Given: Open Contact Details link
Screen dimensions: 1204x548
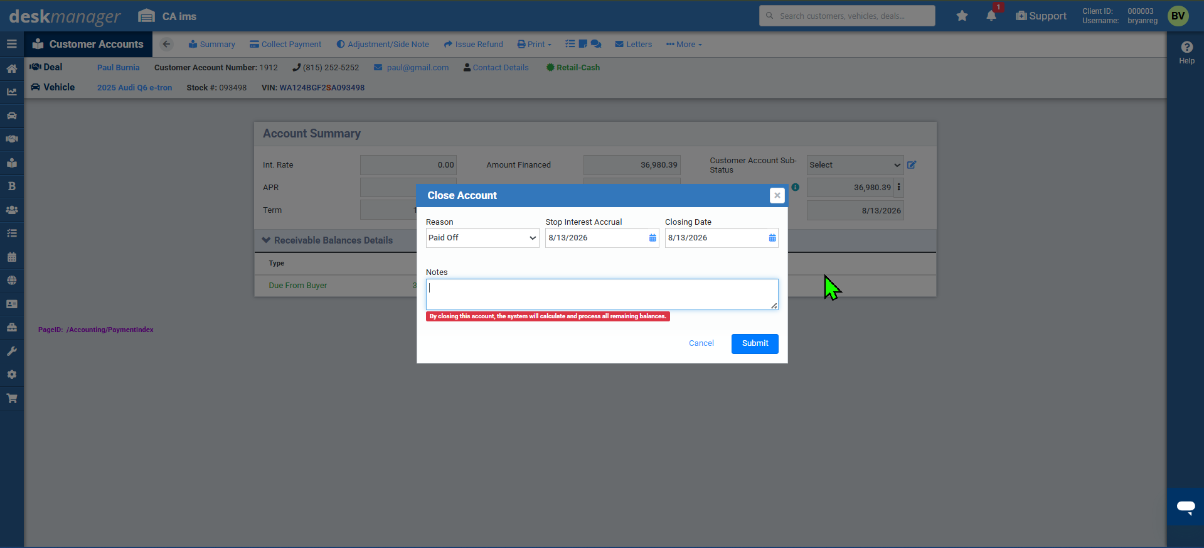Looking at the screenshot, I should tap(500, 68).
